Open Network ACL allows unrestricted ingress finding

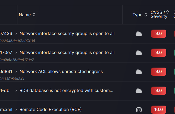pyautogui.click(x=61, y=72)
